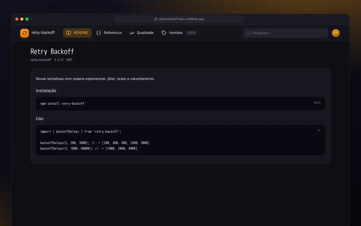Click the double-check Qualidade icon
This screenshot has height=226, width=361.
tap(132, 33)
